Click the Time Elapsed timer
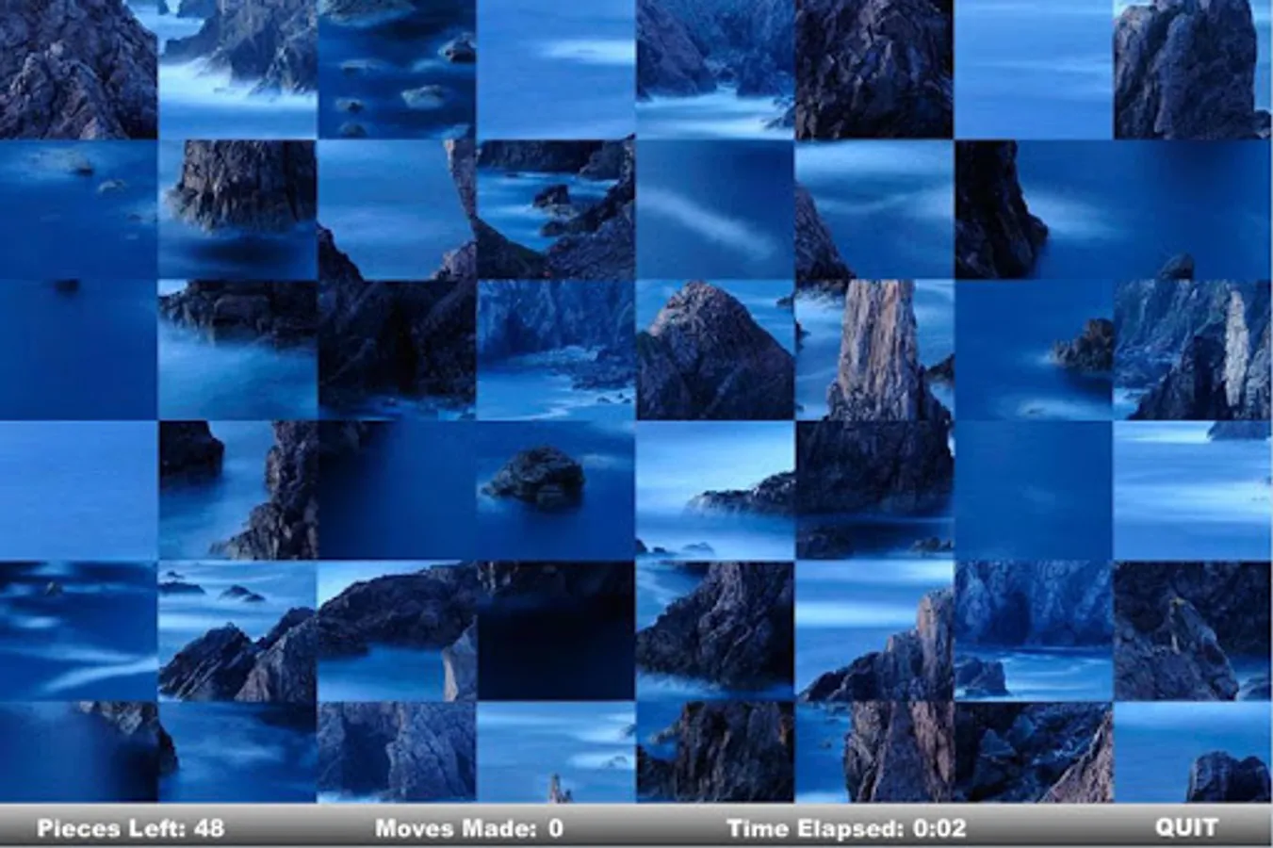This screenshot has width=1273, height=848. point(845,827)
